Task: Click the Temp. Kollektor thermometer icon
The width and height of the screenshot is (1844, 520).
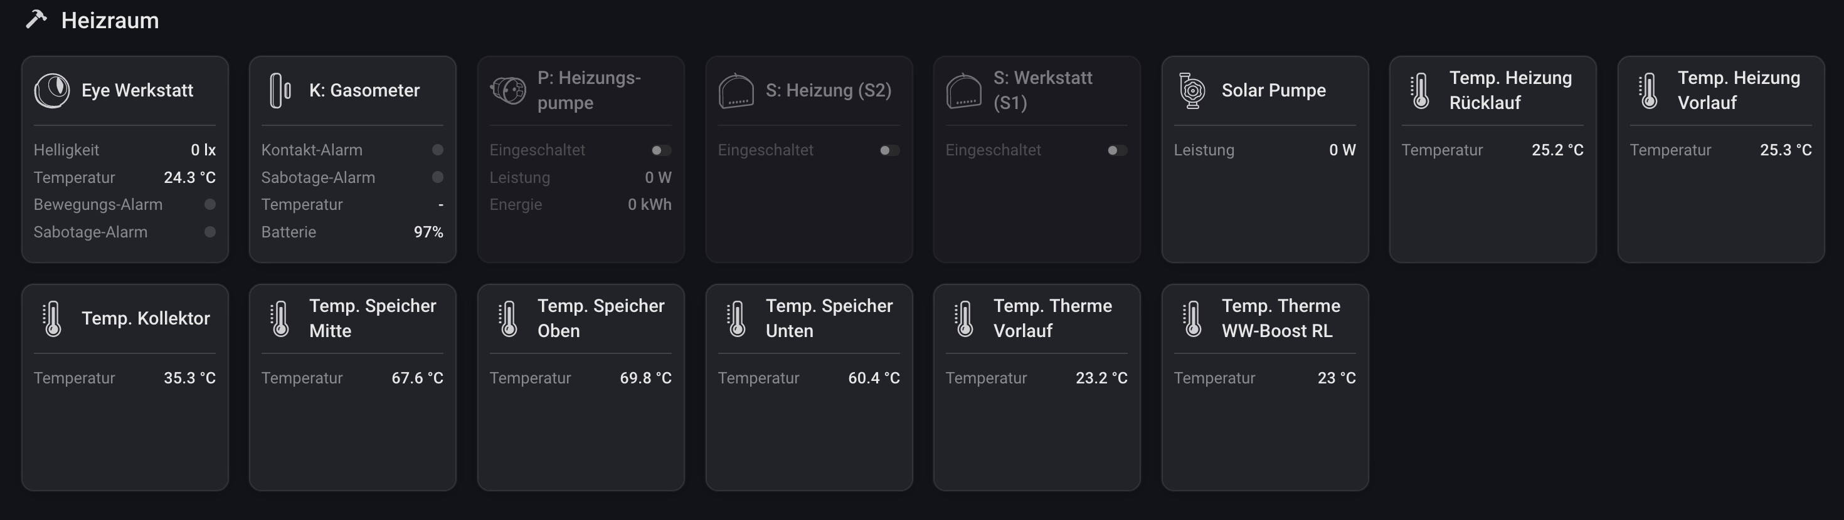Action: click(51, 319)
